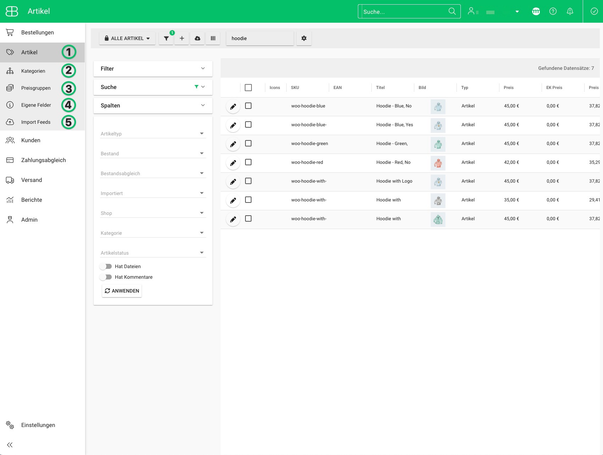Viewport: 603px width, 455px height.
Task: Open the Importiert dropdown
Action: (x=153, y=193)
